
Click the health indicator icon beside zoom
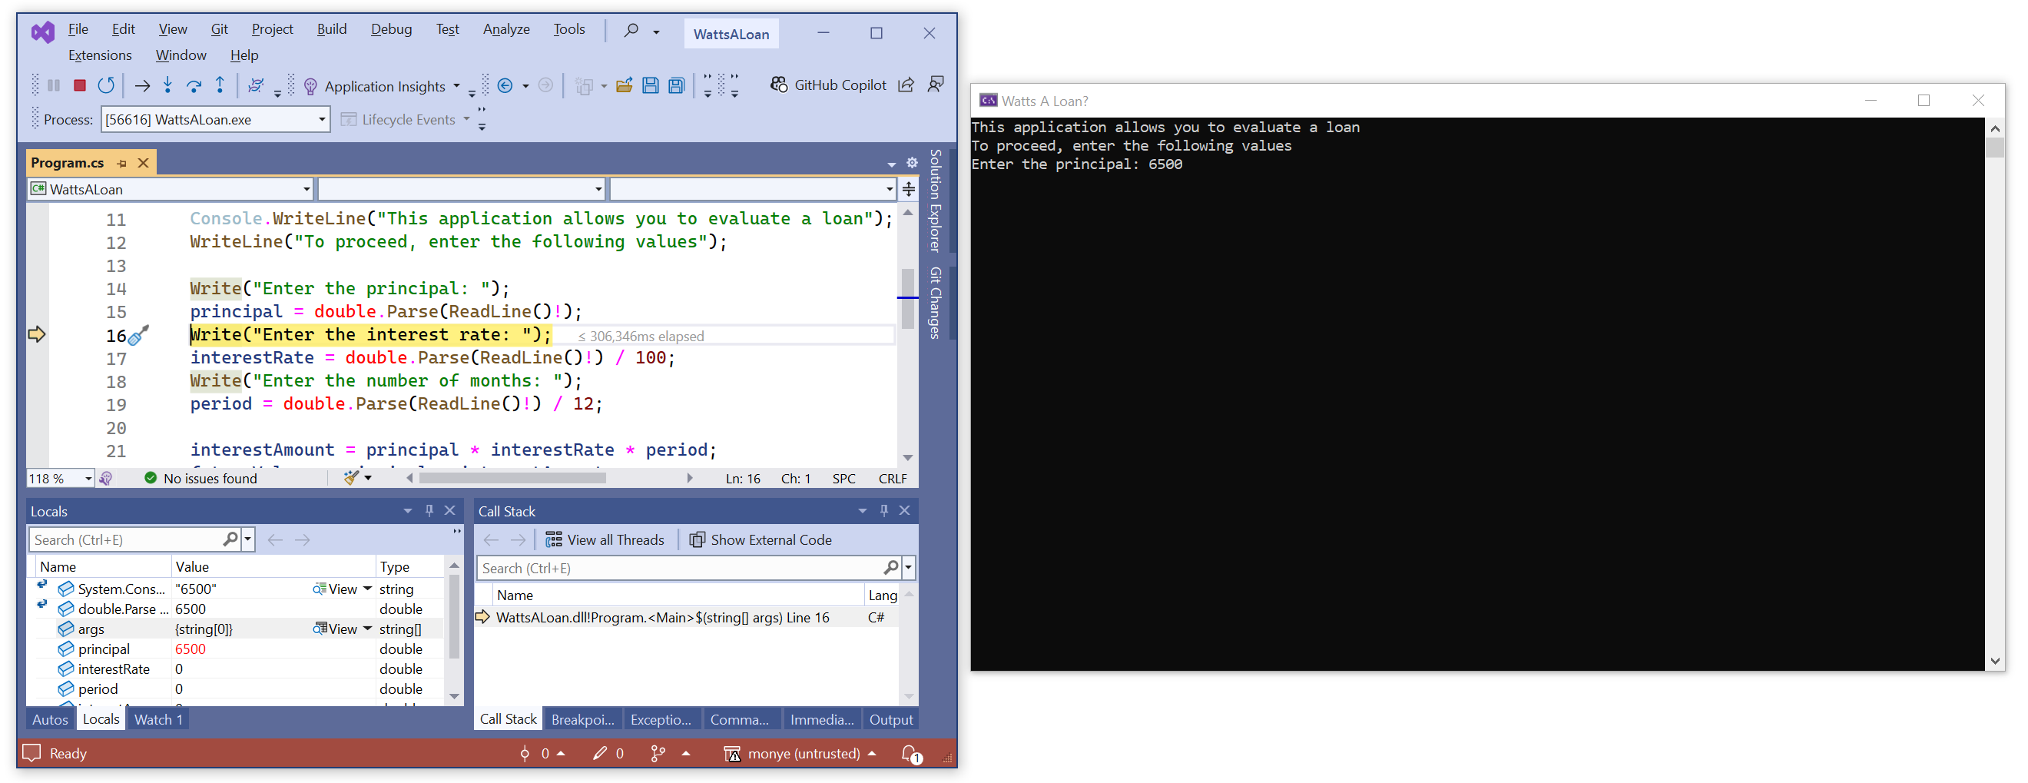106,478
